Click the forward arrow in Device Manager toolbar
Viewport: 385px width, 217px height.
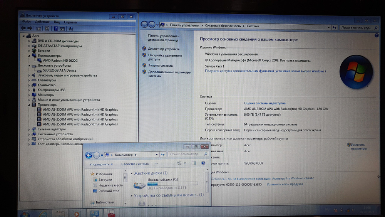tap(30, 28)
